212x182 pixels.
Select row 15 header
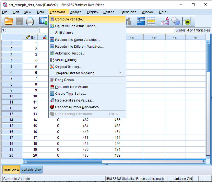coord(12,126)
